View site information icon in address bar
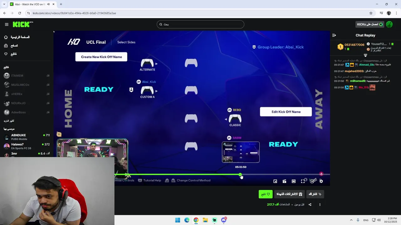Screen dimensions: 401x225 point(29,13)
